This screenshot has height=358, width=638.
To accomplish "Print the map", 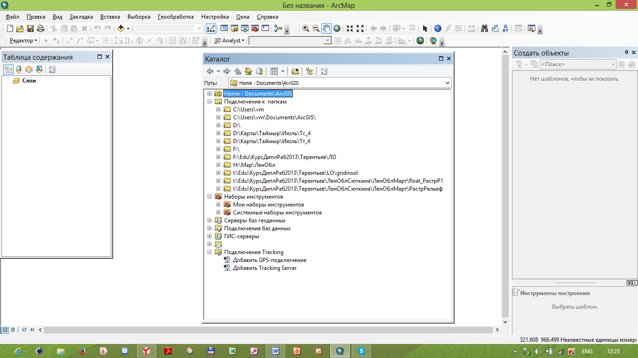I will tap(41, 28).
